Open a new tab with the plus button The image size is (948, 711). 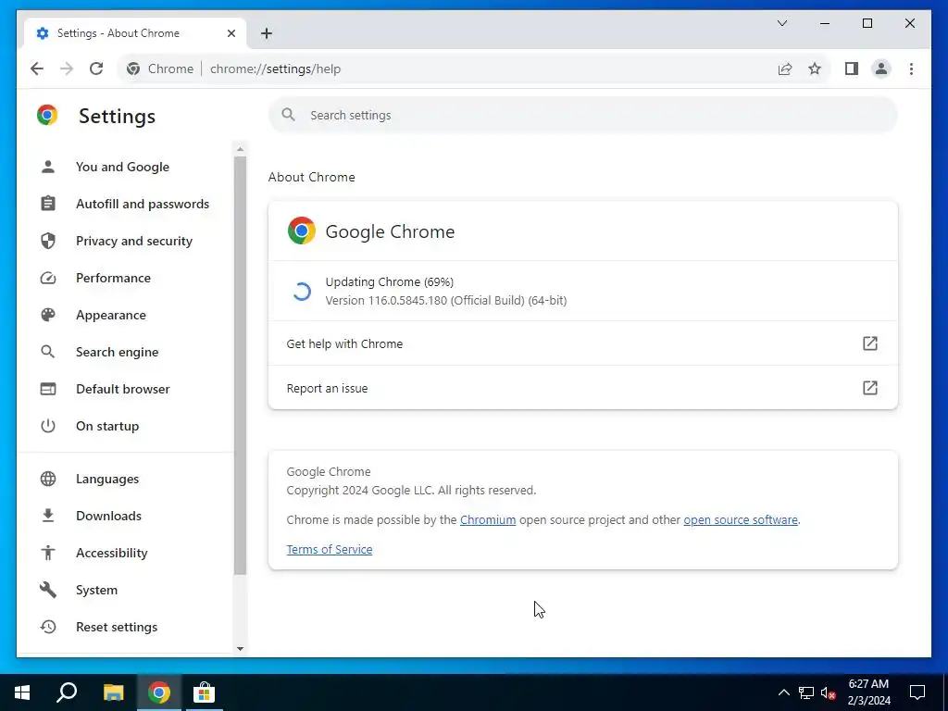coord(267,33)
